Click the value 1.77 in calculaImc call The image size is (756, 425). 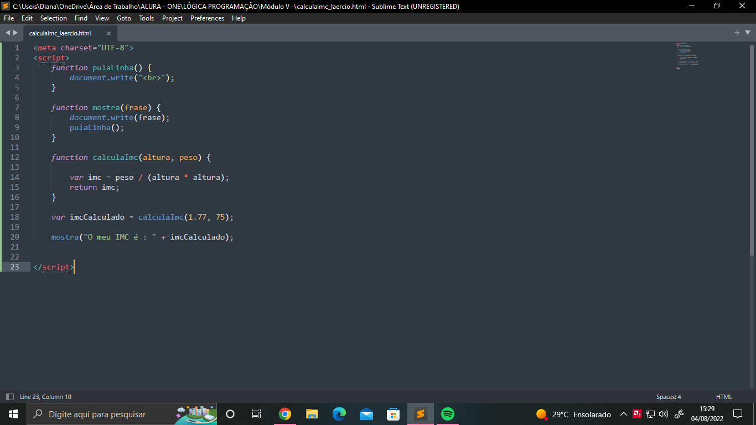[x=198, y=217]
